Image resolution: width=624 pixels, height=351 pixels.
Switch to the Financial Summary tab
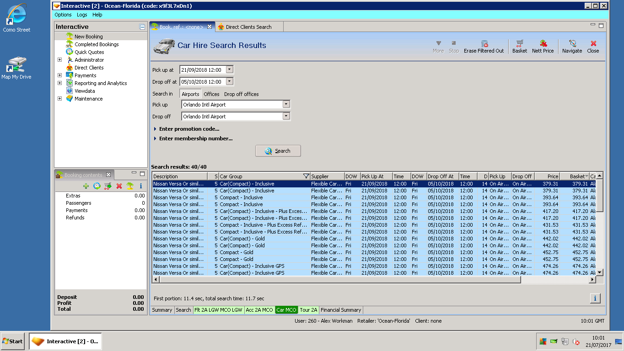[x=341, y=310]
